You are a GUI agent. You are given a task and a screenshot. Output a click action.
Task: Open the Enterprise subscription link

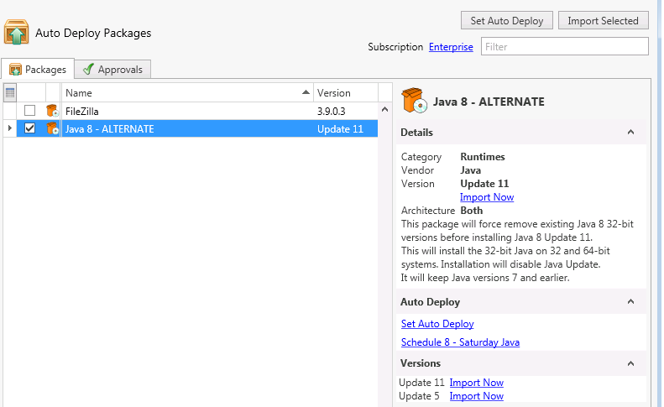[451, 47]
